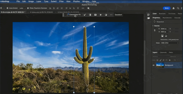The height and width of the screenshot is (94, 183).
Task: Toggle Auto-Select checkbox
Action: [7, 8]
